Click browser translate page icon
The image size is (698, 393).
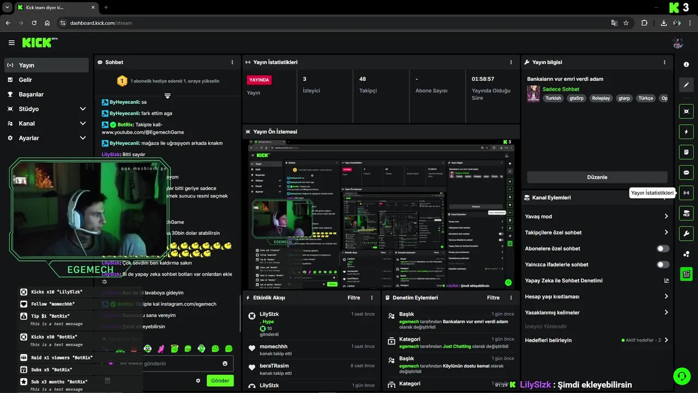614,23
